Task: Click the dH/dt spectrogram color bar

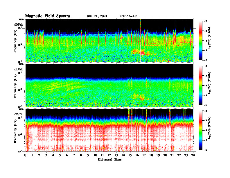Action: 200,41
